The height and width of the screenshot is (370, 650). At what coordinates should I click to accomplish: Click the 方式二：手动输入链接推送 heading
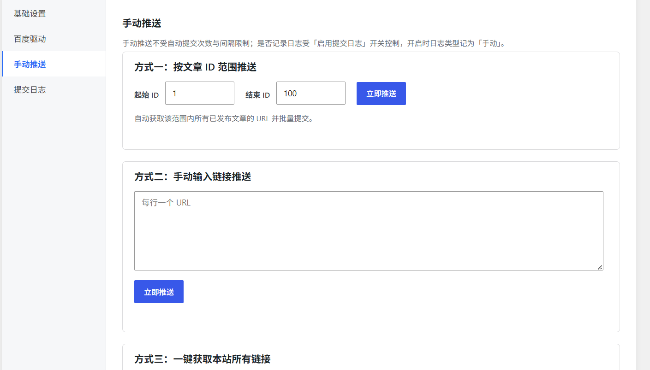(192, 177)
